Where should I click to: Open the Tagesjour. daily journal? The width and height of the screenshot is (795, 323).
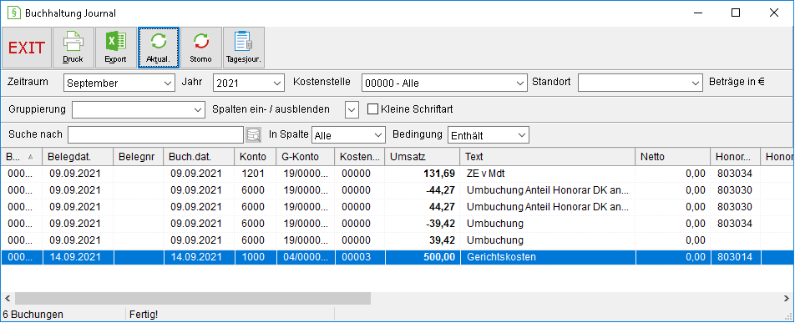(243, 48)
